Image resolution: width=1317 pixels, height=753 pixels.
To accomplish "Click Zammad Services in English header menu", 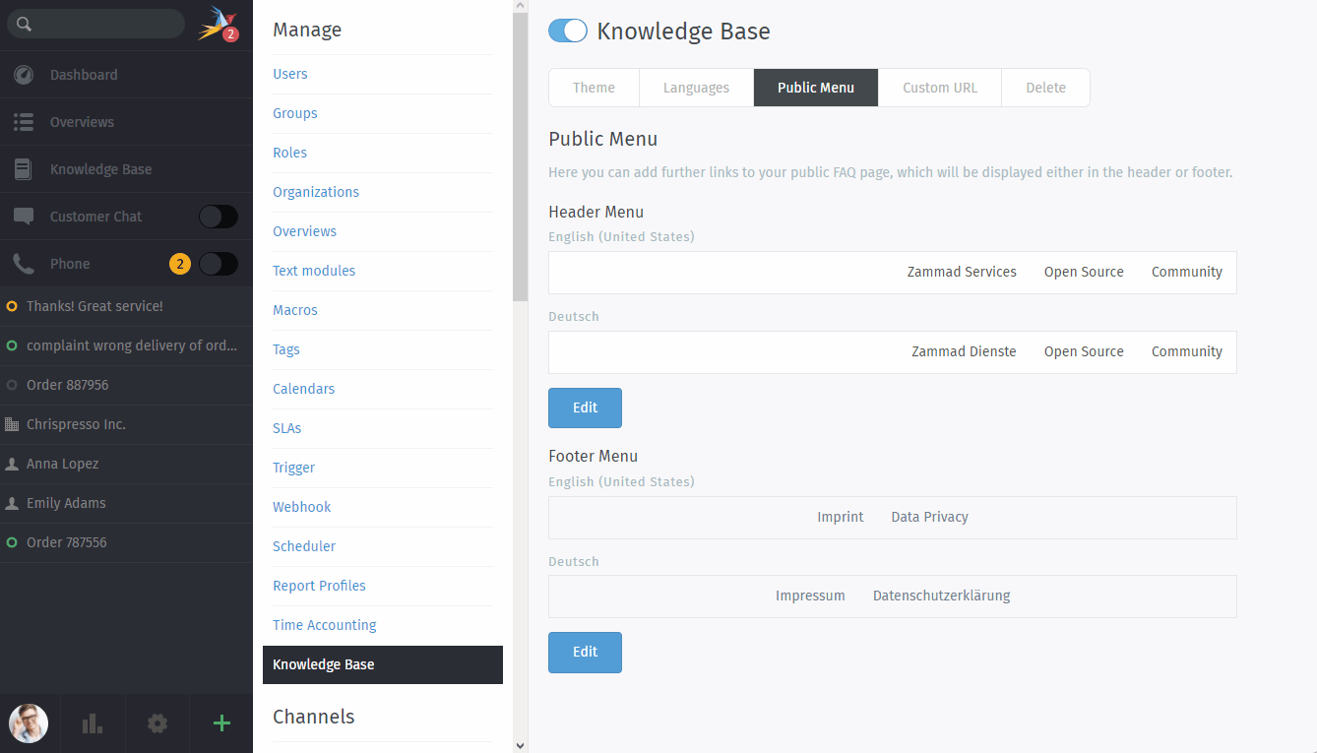I will pyautogui.click(x=962, y=272).
